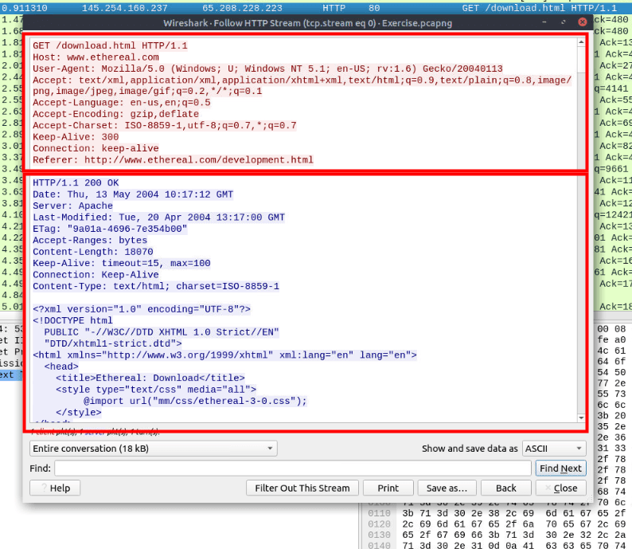Click the Print button

[x=388, y=488]
